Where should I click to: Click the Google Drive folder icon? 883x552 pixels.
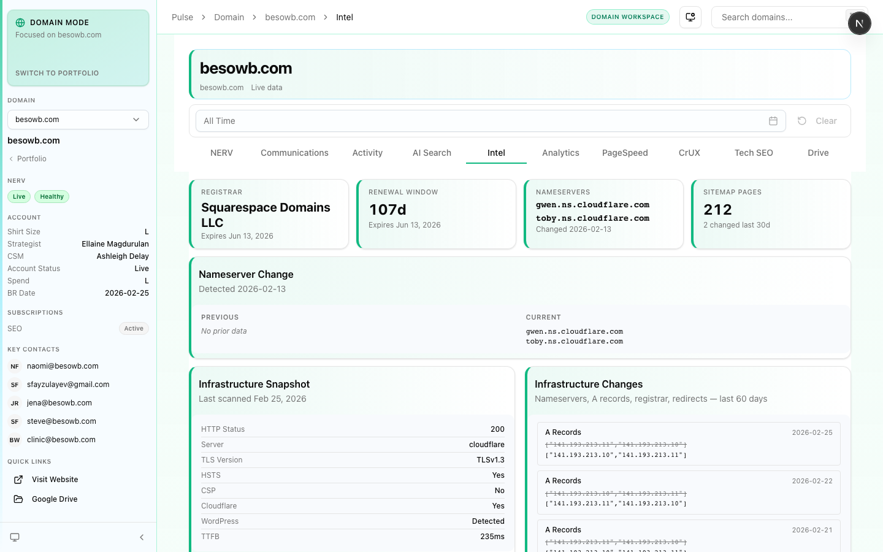click(x=18, y=499)
